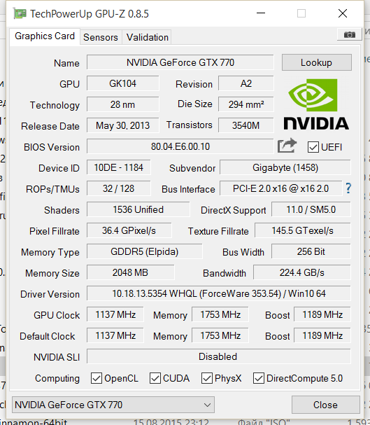The image size is (370, 425).
Task: Select the Graphics Card tab
Action: [x=45, y=36]
